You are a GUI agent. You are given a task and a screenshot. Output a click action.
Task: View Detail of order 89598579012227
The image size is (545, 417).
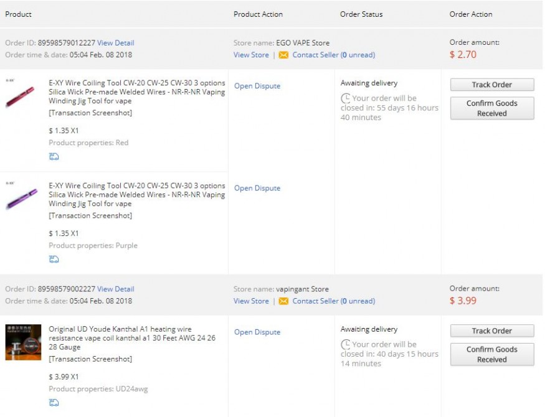[115, 43]
